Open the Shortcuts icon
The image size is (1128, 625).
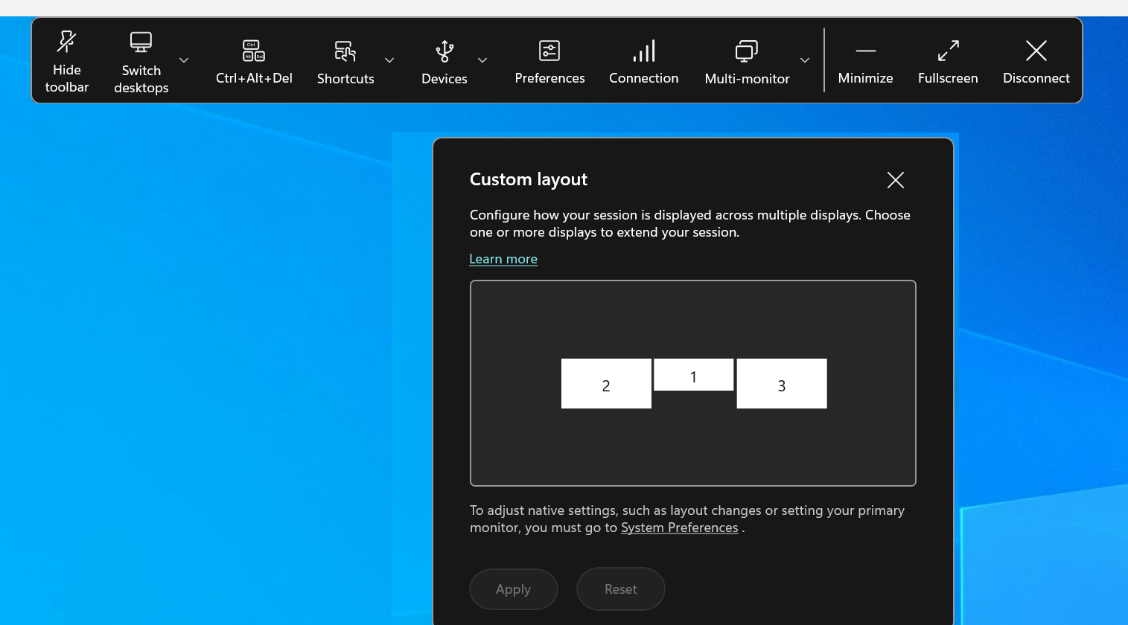345,51
